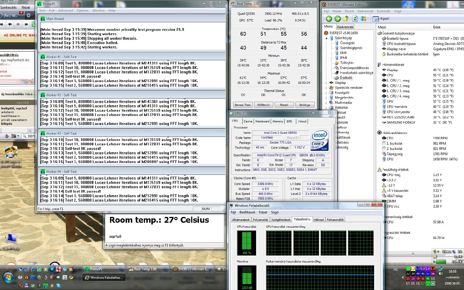Image resolution: width=464 pixels, height=290 pixels.
Task: Launch Internet Explorer from the quick launch
Action: 33,269
